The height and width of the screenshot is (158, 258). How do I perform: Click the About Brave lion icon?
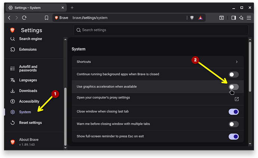[13, 142]
